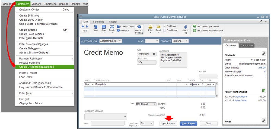Open the Item column dropdown
This screenshot has width=271, height=129.
93,84
